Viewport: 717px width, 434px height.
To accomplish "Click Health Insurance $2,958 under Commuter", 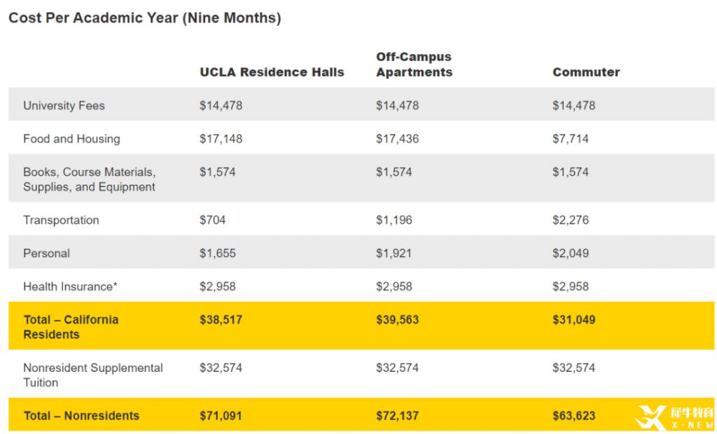I will click(x=570, y=286).
